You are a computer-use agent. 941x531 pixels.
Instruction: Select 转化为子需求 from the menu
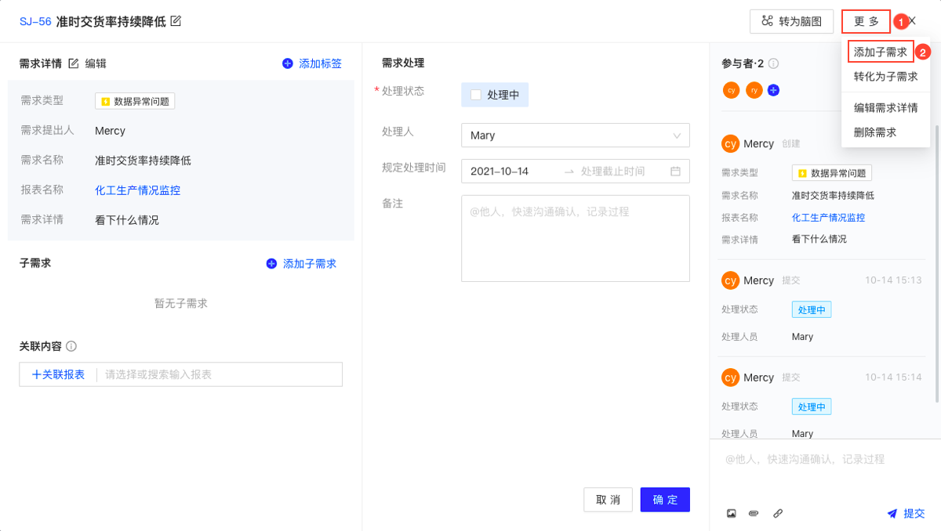tap(885, 77)
